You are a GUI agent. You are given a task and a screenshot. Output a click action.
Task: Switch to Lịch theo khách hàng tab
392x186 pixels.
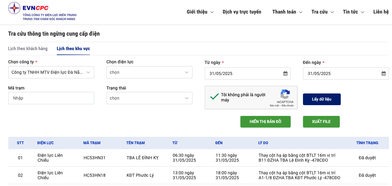28,49
